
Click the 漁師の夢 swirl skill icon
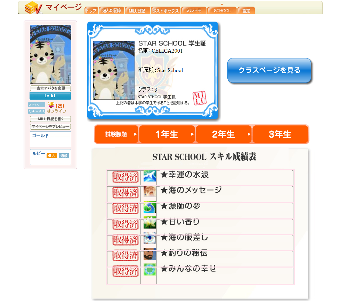pos(149,207)
